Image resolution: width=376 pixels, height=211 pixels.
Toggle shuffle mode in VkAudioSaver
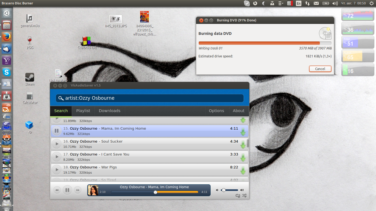(244, 196)
